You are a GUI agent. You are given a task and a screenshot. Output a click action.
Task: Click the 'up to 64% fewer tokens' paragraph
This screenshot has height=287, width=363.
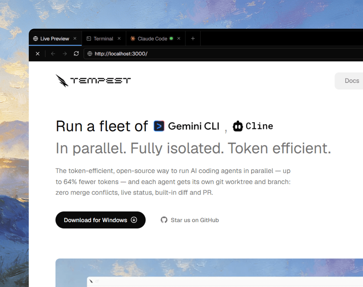[173, 182]
